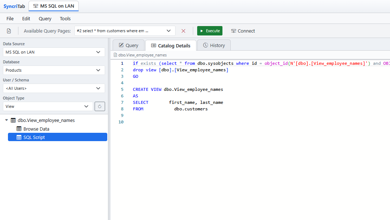Image resolution: width=390 pixels, height=220 pixels.
Task: Switch to the Query tab
Action: pos(129,45)
